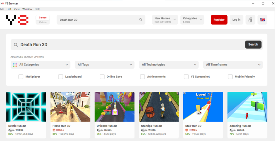Click the Log in button
The width and height of the screenshot is (275, 141).
[236, 20]
